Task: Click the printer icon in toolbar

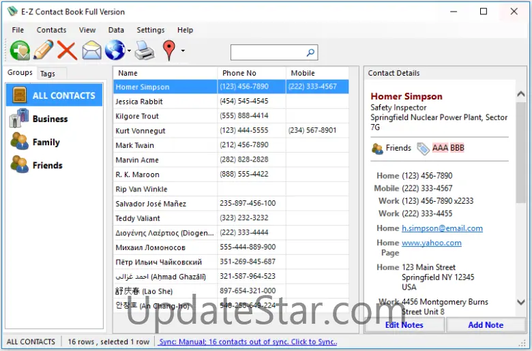Action: [x=145, y=50]
